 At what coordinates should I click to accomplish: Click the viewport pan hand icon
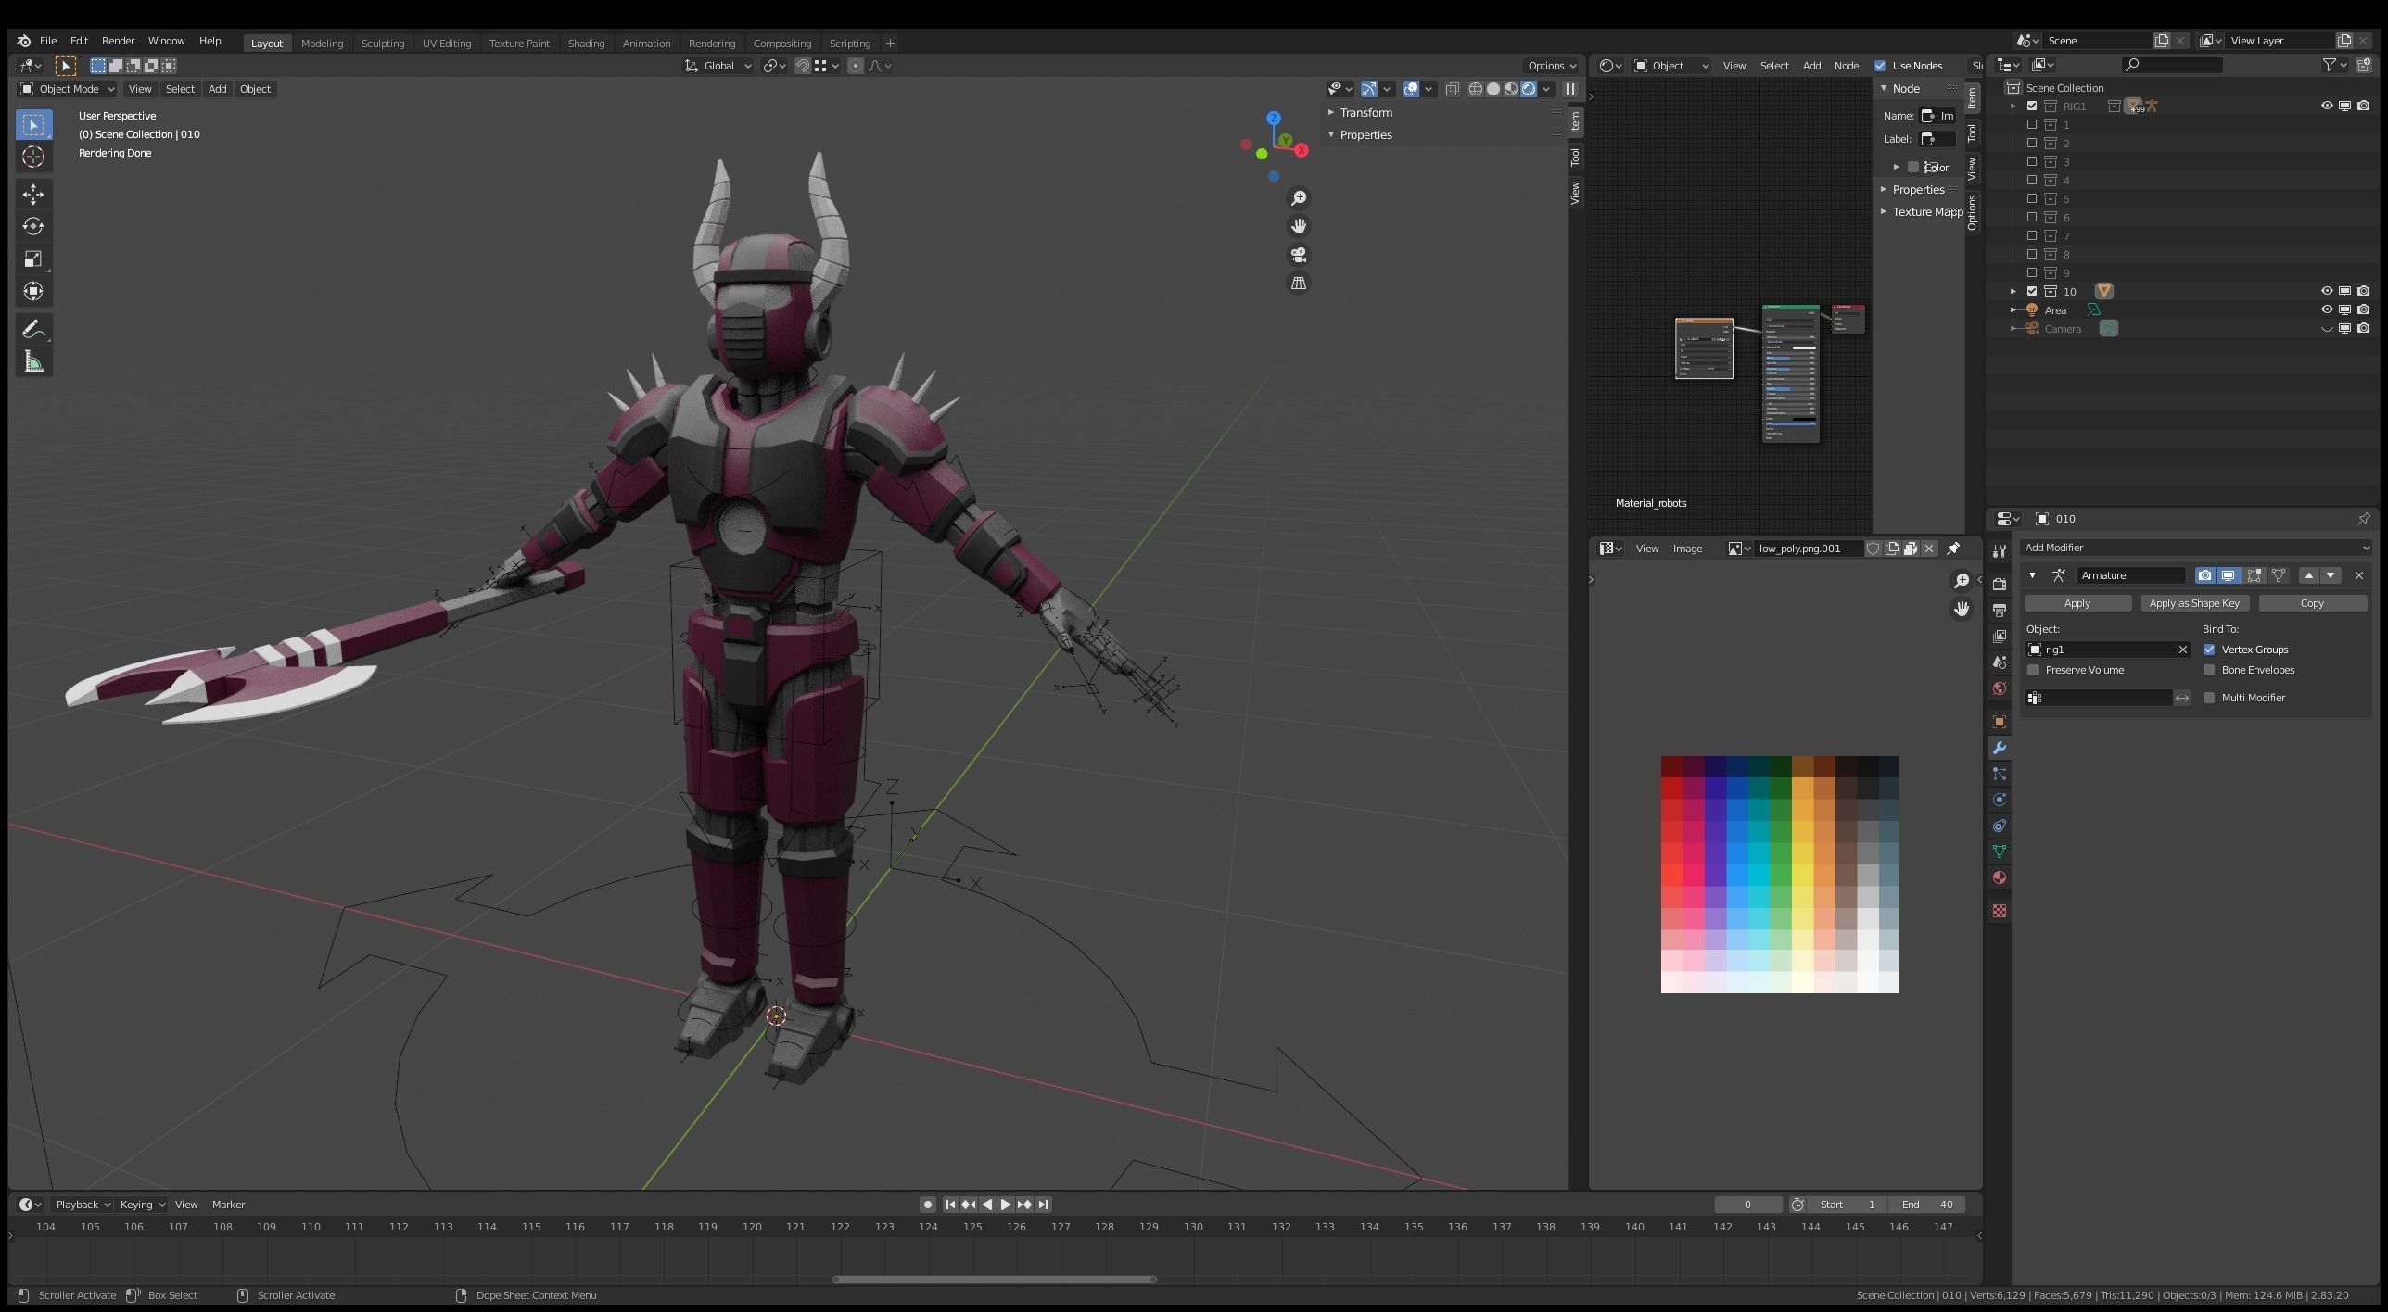[x=1299, y=226]
